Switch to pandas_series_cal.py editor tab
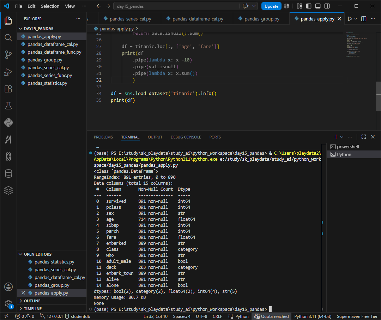Viewport: 381px width, 320px height. tap(129, 19)
